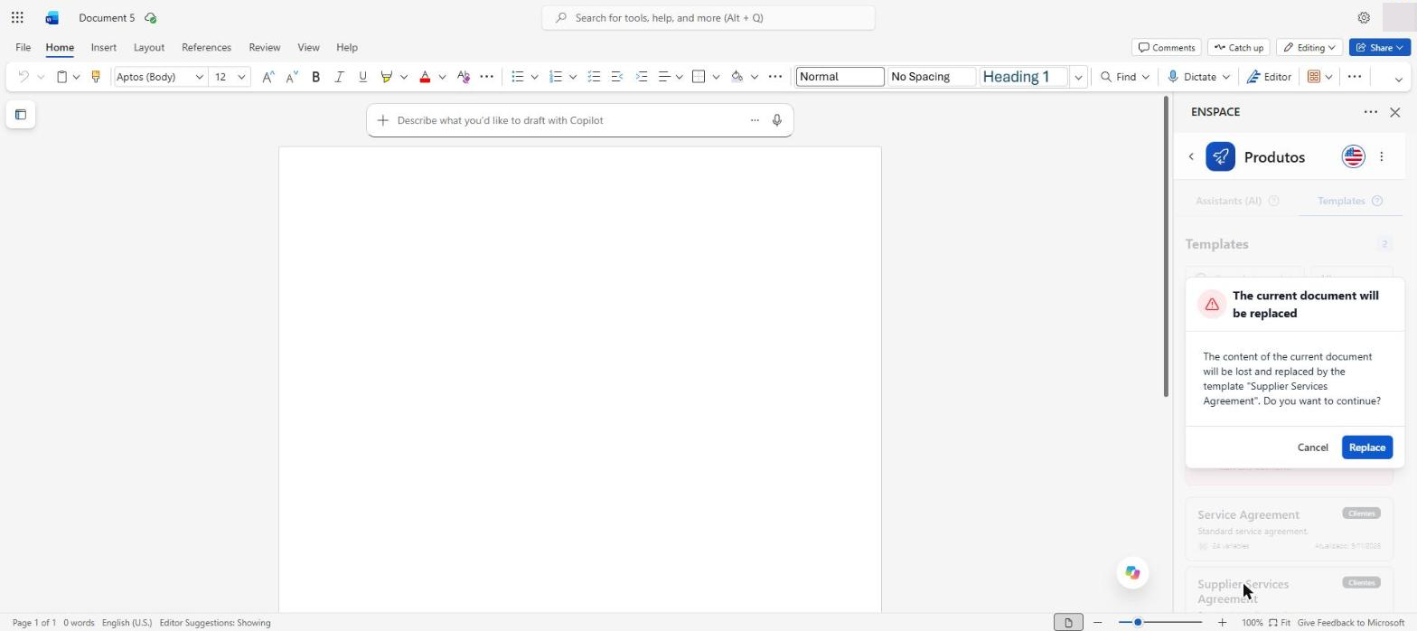Click the search box for tools and help
Image resolution: width=1417 pixels, height=631 pixels.
[708, 17]
